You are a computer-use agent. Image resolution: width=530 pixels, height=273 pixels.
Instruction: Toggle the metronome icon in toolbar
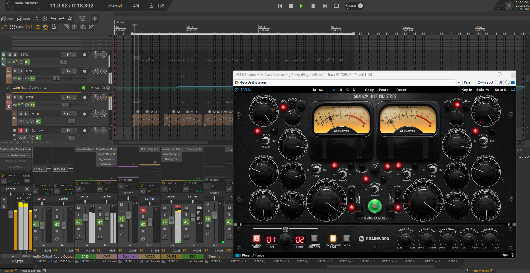point(70,18)
